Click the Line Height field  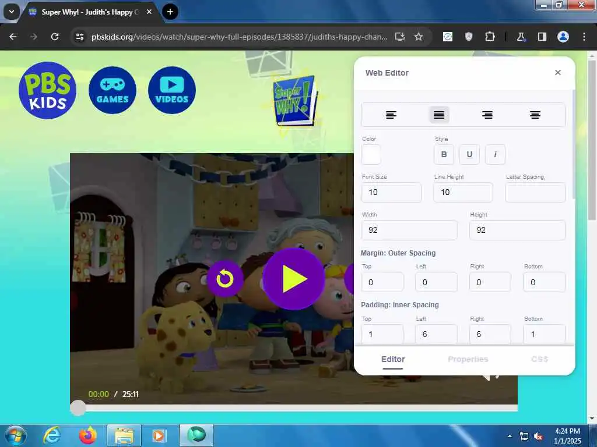pyautogui.click(x=463, y=192)
